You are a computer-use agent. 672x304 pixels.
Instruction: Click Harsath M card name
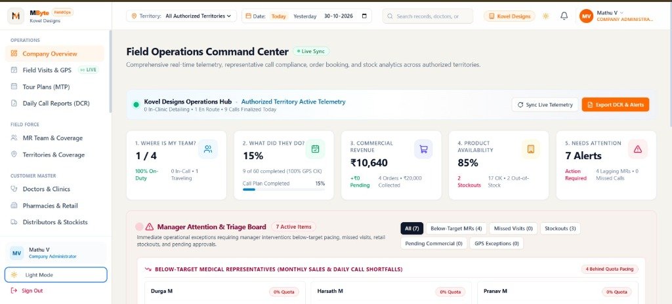330,291
